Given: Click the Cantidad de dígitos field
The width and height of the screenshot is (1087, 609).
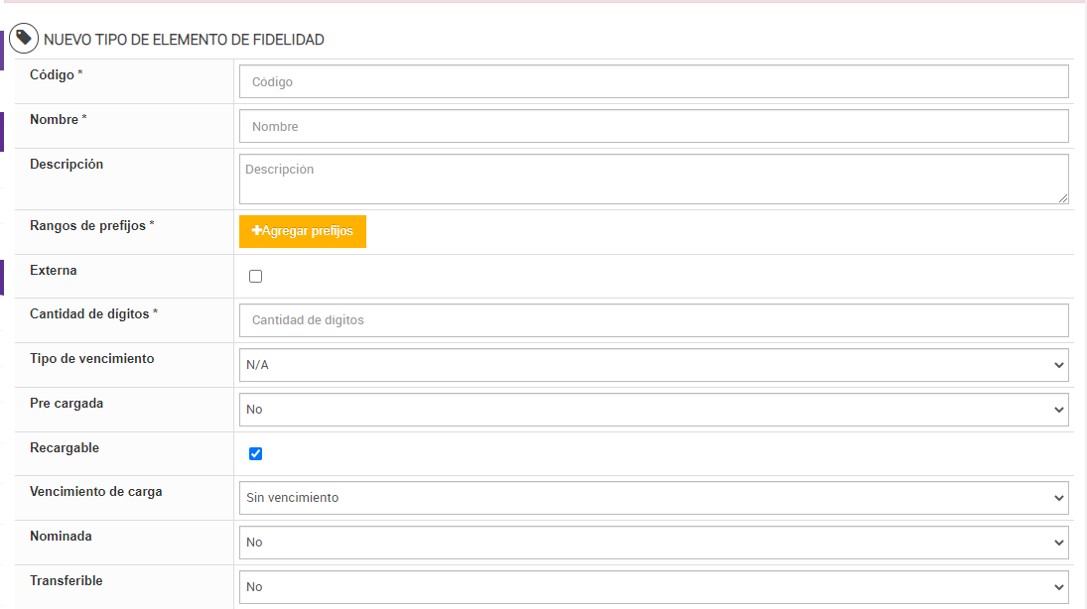Looking at the screenshot, I should point(653,320).
